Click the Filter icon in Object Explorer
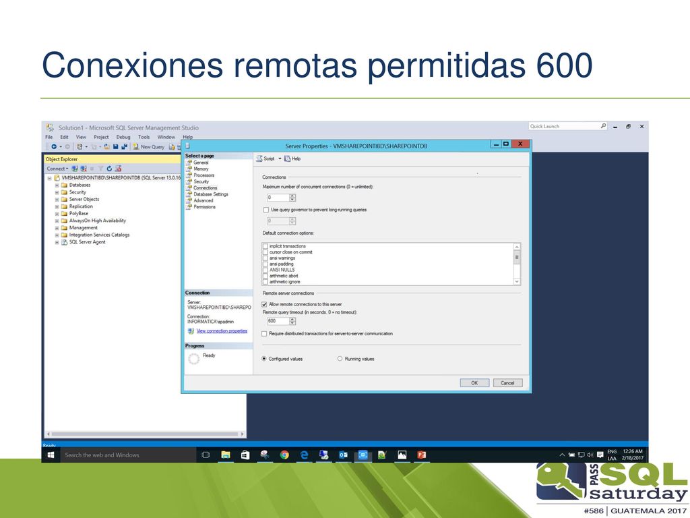The width and height of the screenshot is (690, 518). pos(101,169)
